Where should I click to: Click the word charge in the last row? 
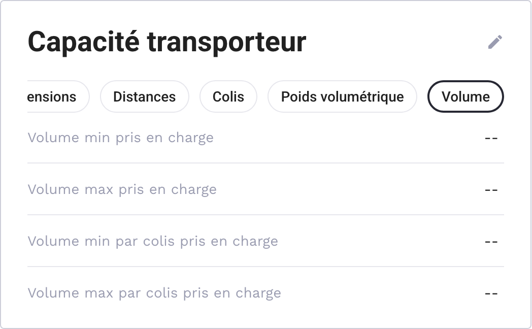(x=258, y=293)
